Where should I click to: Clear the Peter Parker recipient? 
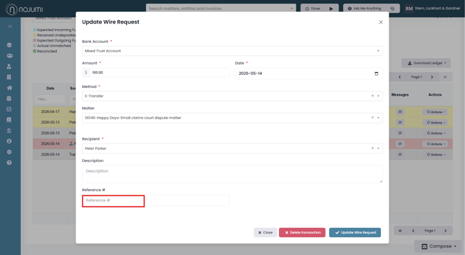pos(373,148)
